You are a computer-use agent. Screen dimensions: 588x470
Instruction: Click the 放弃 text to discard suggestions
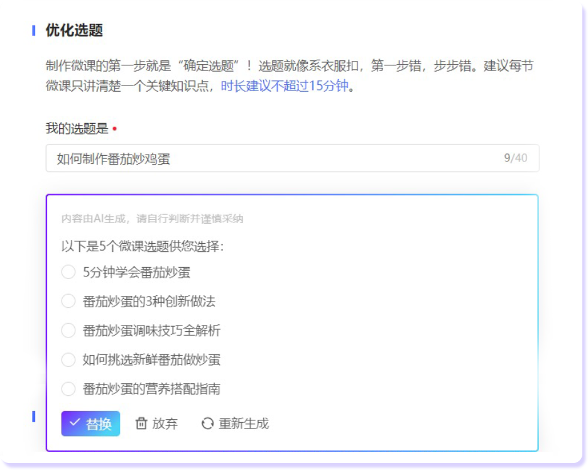165,424
